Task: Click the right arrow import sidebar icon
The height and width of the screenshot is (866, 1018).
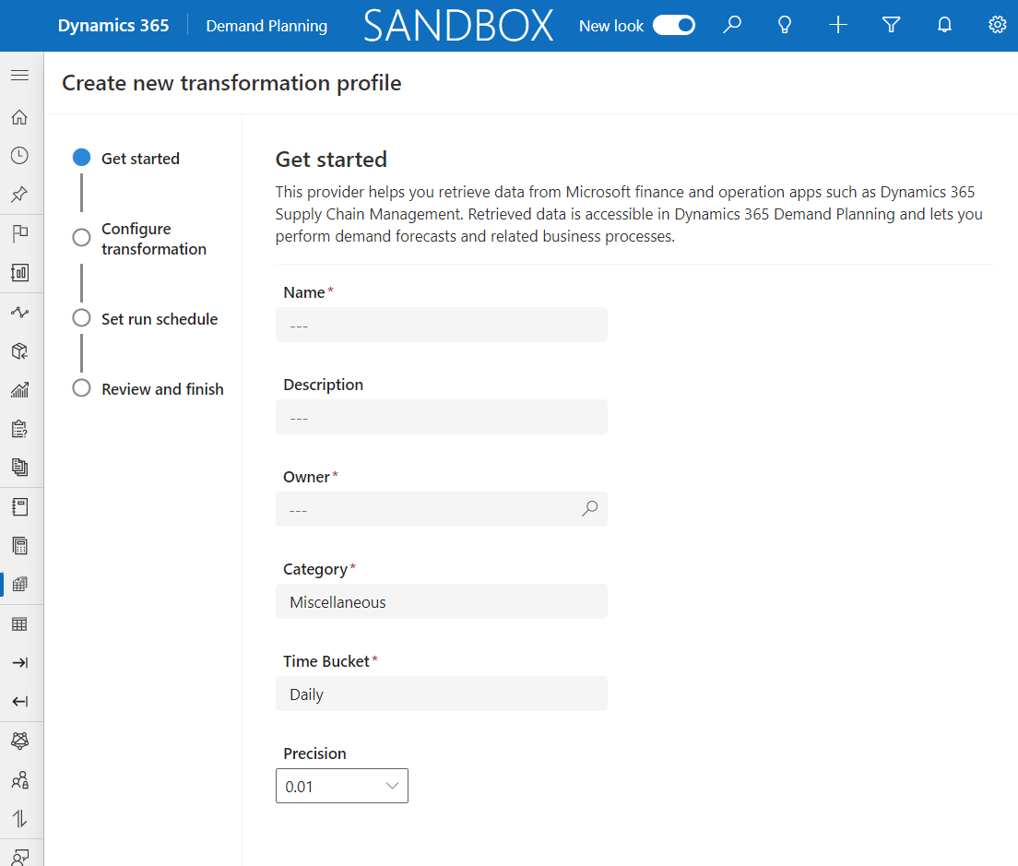Action: click(20, 663)
